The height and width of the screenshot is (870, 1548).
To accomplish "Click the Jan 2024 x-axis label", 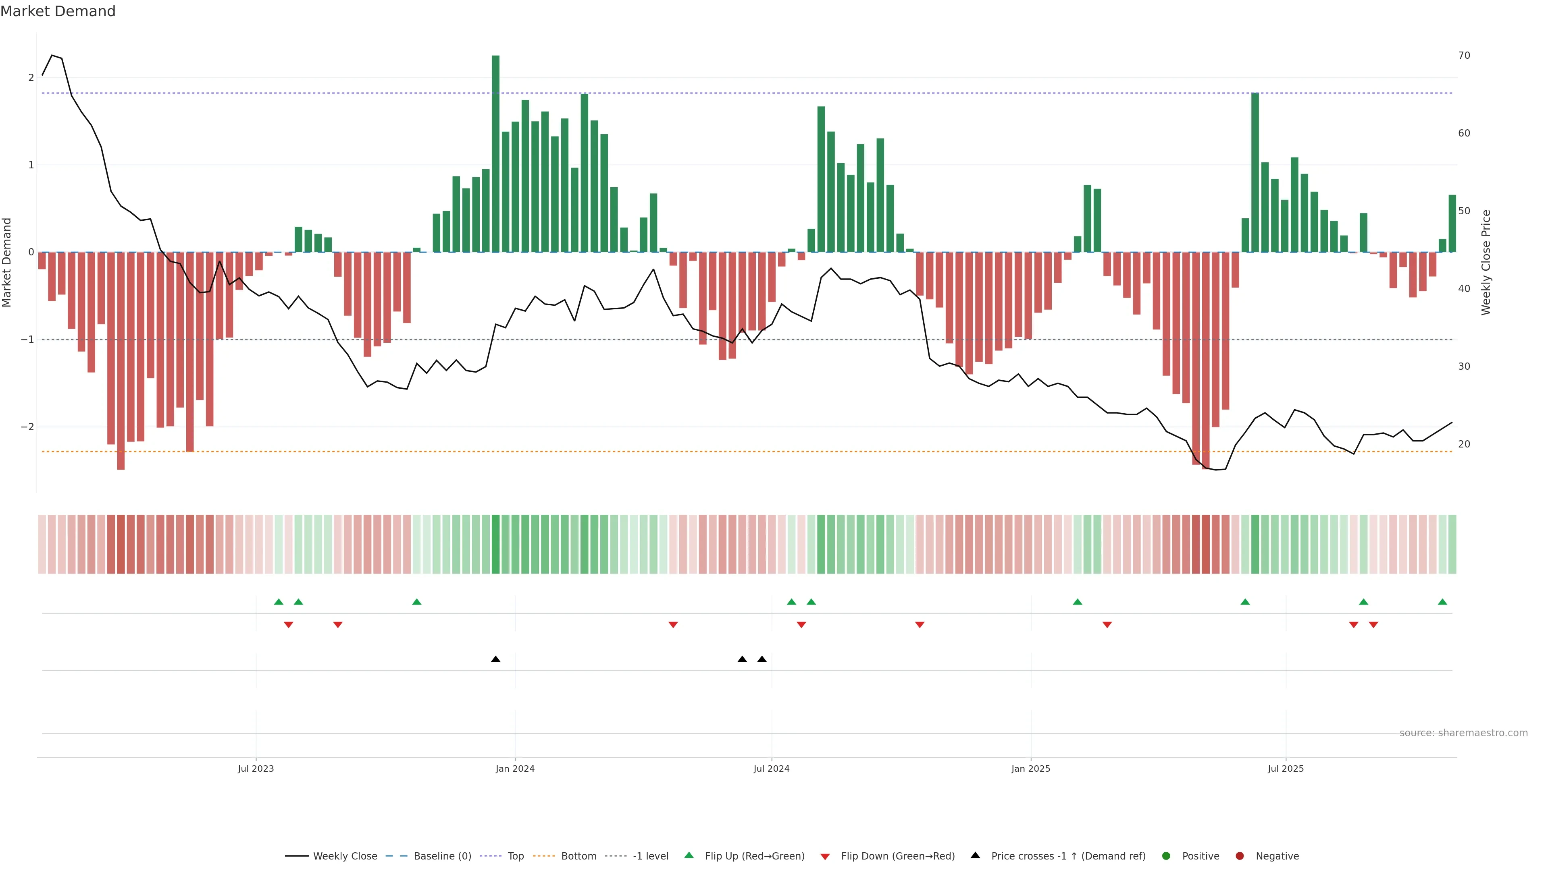I will coord(515,769).
